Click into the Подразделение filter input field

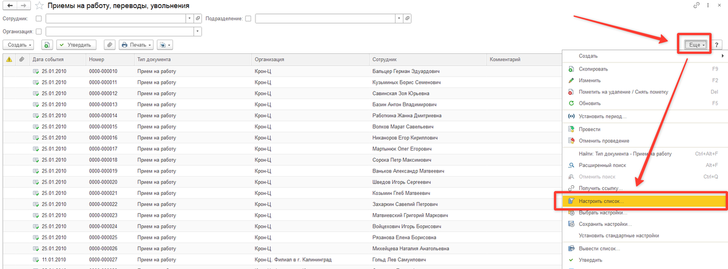pyautogui.click(x=326, y=18)
